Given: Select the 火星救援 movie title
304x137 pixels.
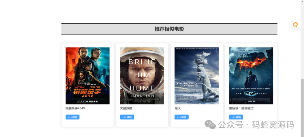Looking at the screenshot, I should (126, 108).
